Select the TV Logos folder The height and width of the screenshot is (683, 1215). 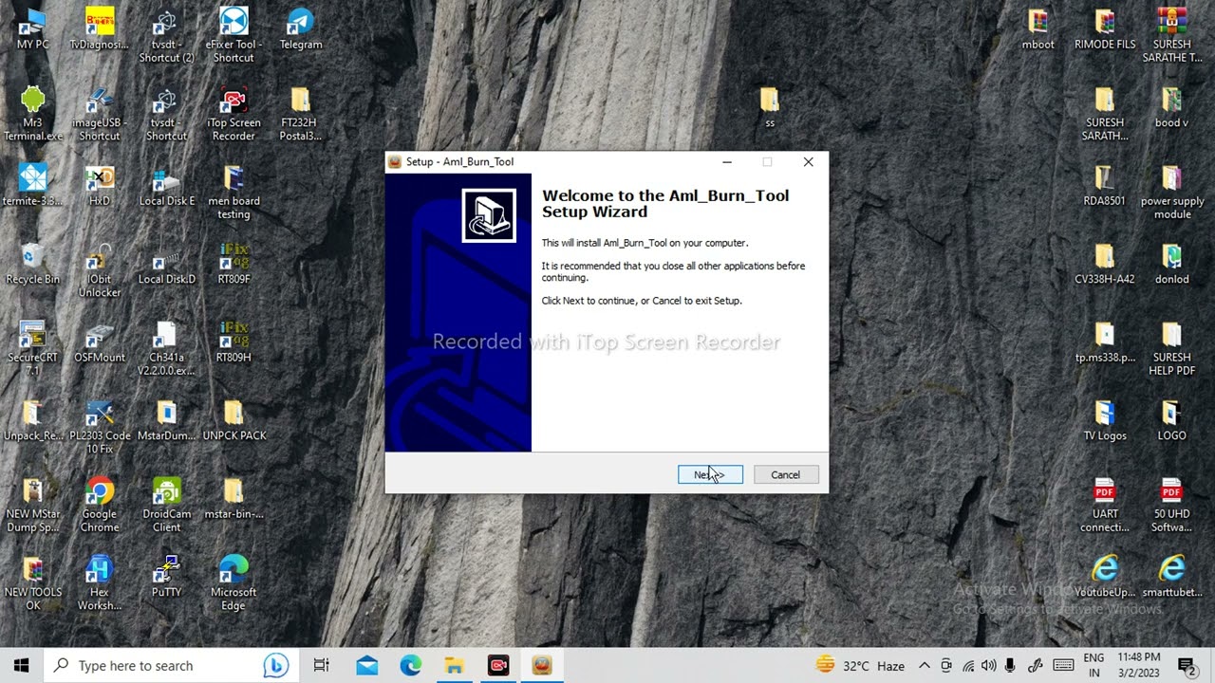pyautogui.click(x=1105, y=419)
